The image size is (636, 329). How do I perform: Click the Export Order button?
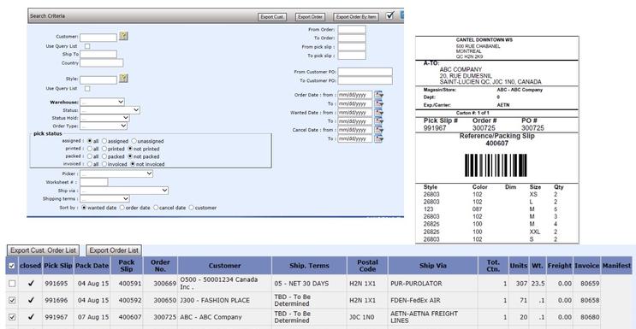310,17
